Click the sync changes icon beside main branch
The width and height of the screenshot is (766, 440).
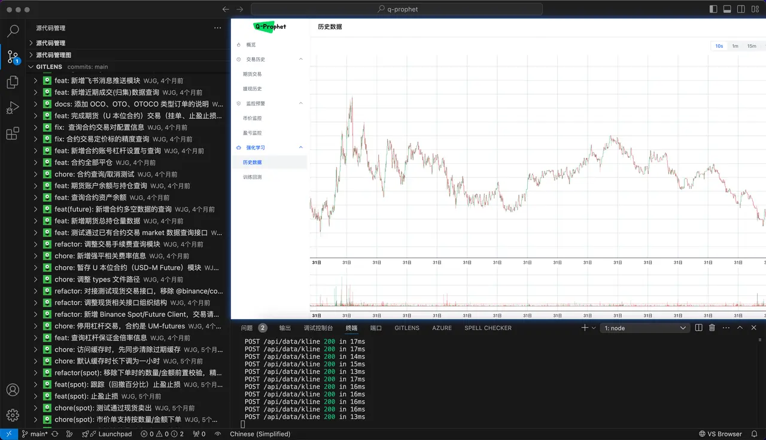[x=55, y=434]
